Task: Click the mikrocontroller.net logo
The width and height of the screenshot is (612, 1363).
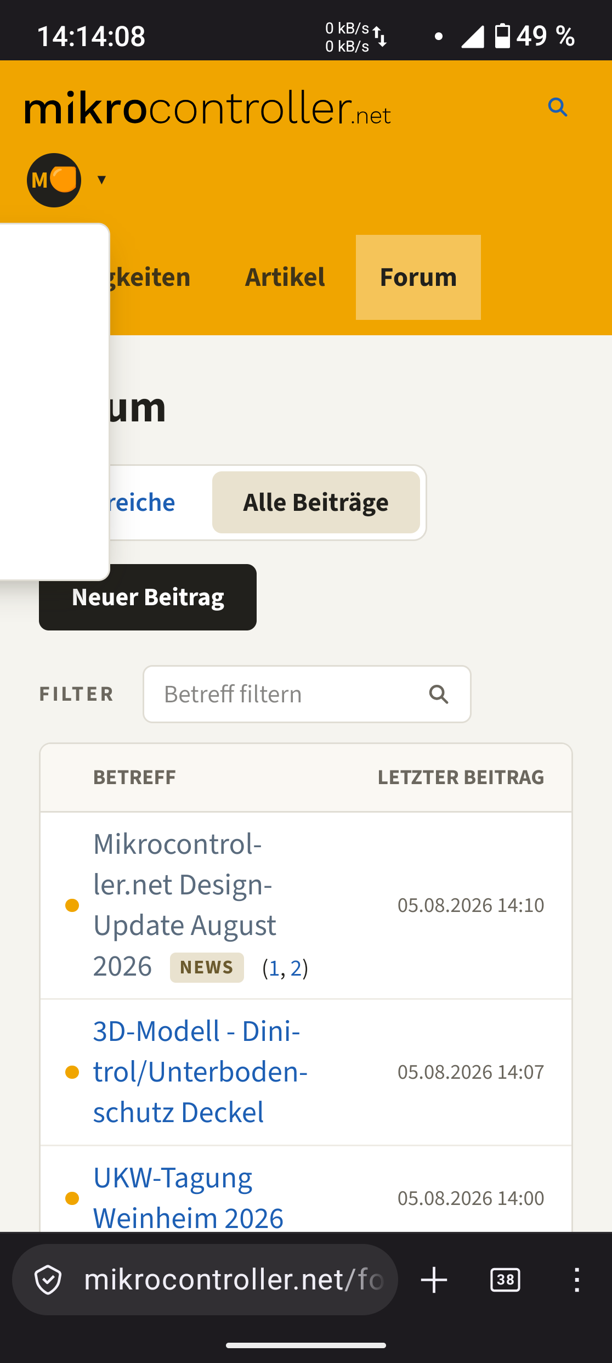Action: pos(207,108)
